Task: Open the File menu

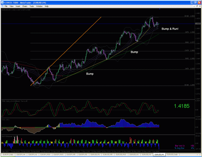Action: click(6, 6)
